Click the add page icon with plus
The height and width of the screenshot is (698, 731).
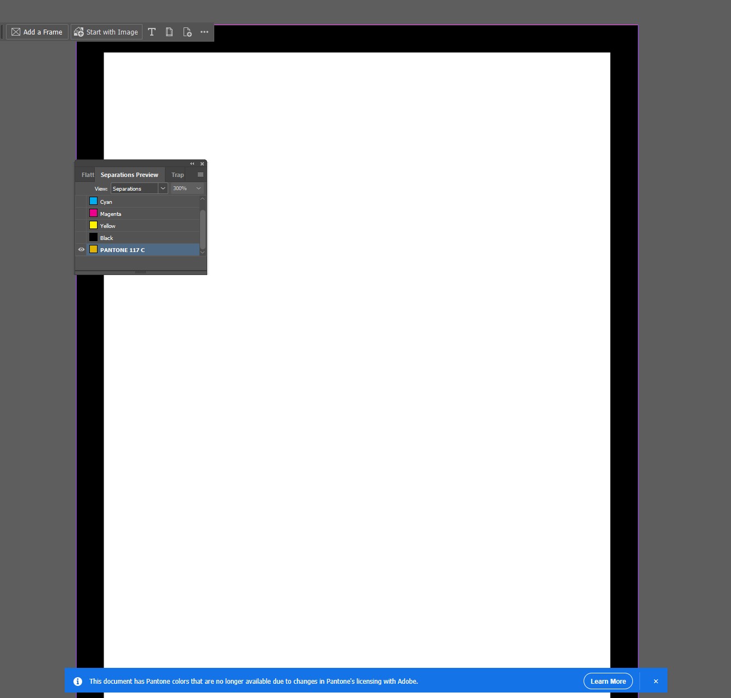(187, 32)
